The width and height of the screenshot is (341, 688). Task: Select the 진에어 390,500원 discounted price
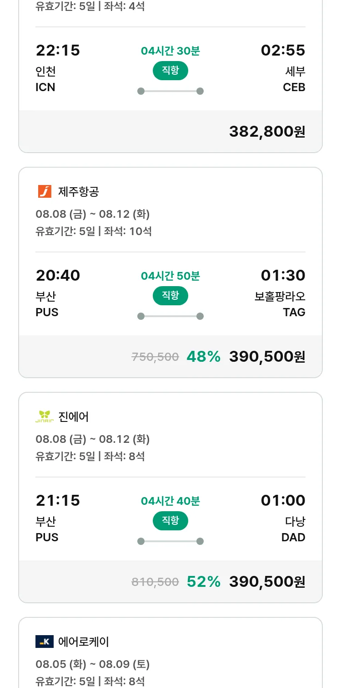click(x=267, y=582)
